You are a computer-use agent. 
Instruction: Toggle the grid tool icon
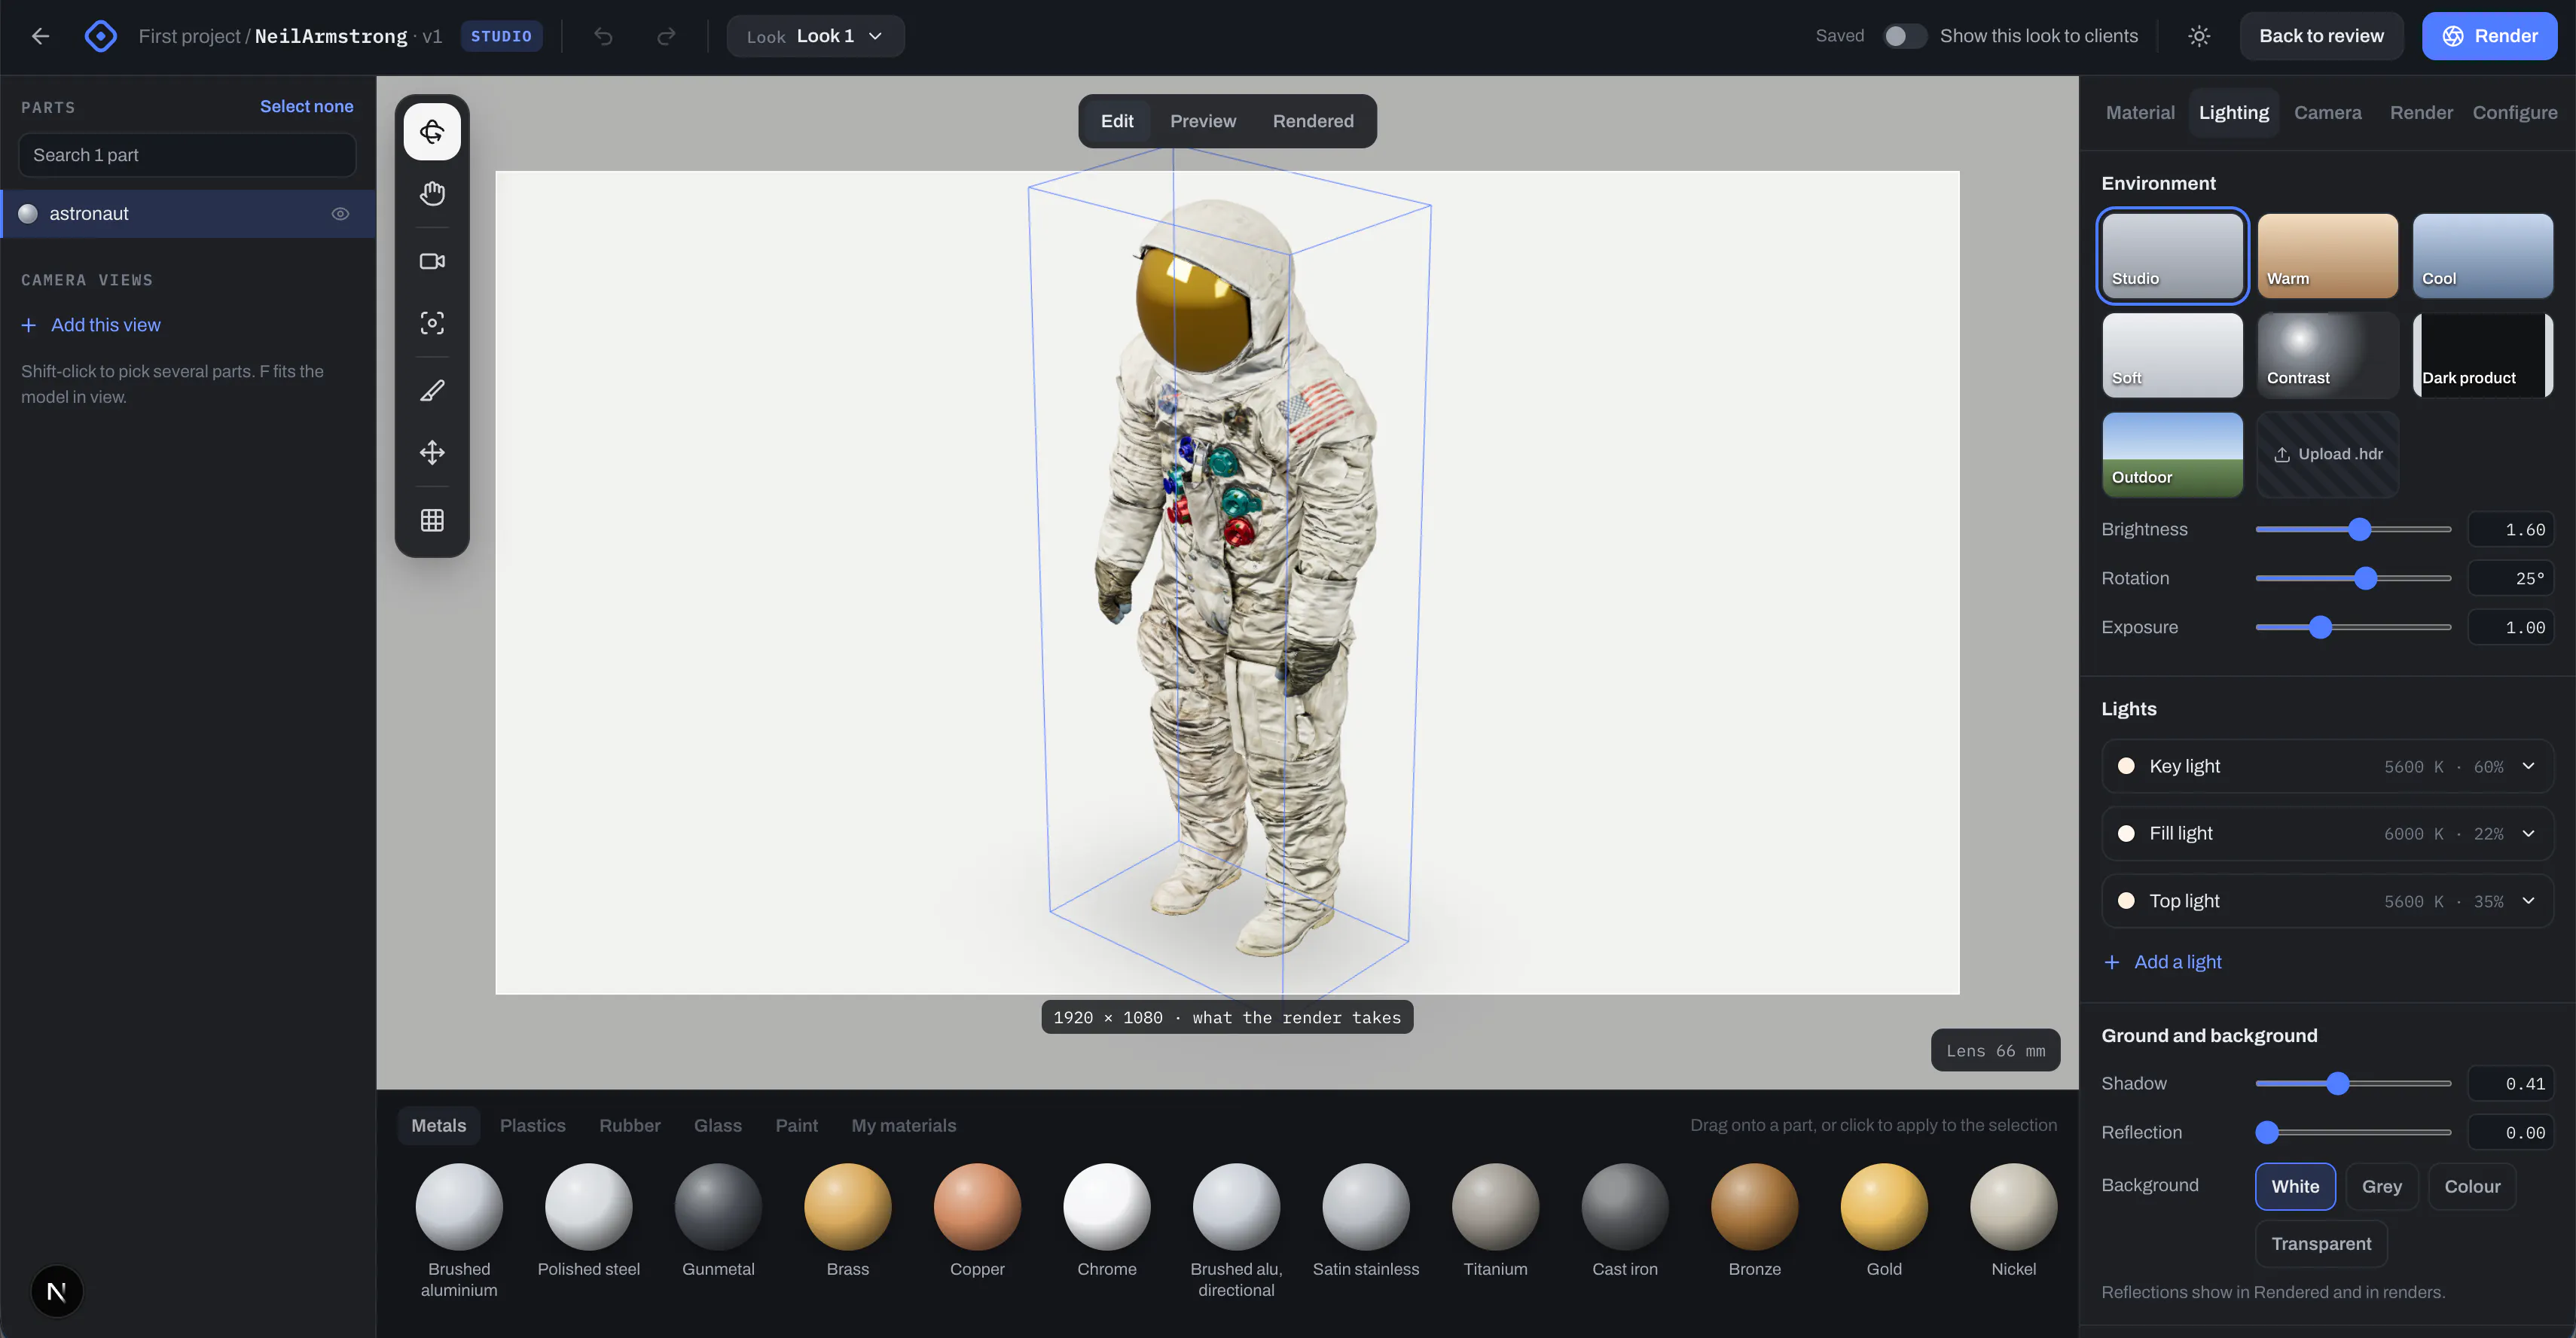coord(432,520)
